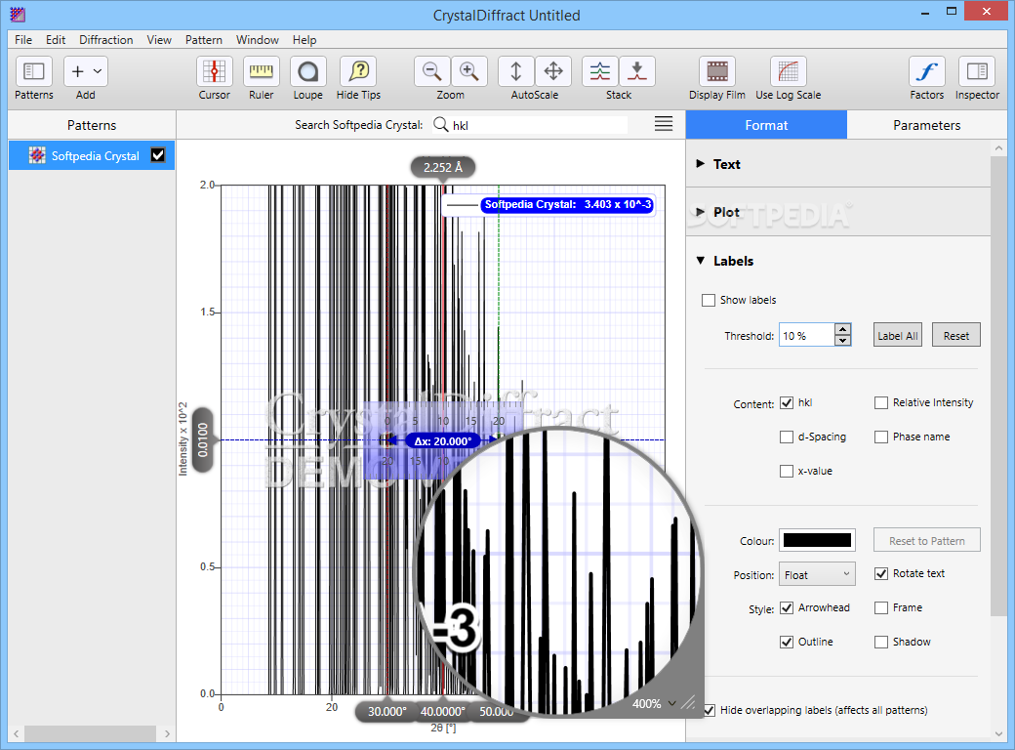Open the Position Float dropdown
Viewport: 1015px width, 750px height.
click(x=817, y=574)
